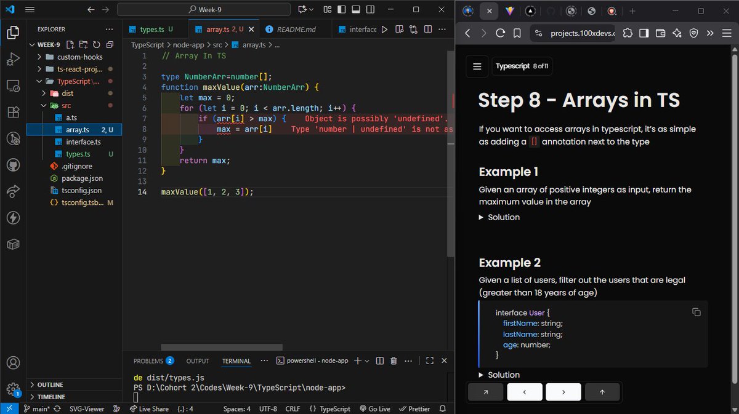Open notifications bell in status bar

coord(443,408)
